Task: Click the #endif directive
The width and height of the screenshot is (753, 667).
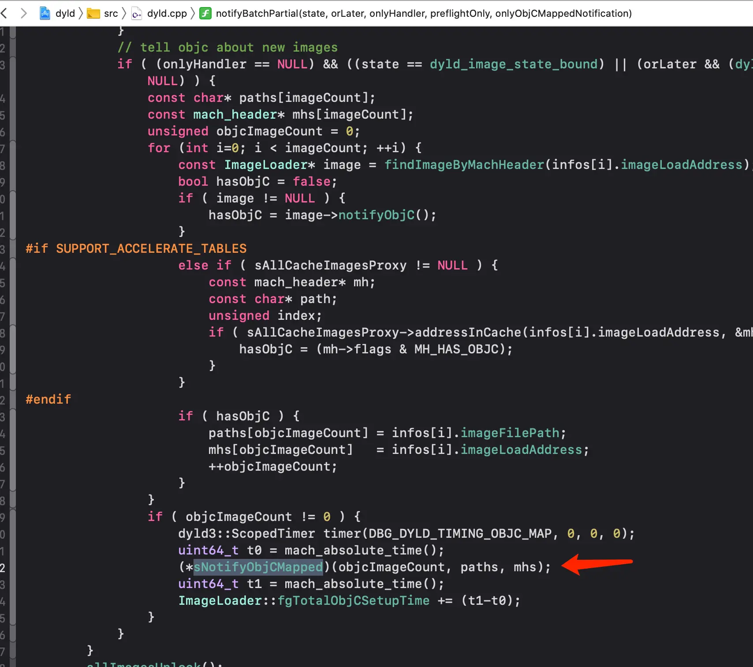Action: coord(48,399)
